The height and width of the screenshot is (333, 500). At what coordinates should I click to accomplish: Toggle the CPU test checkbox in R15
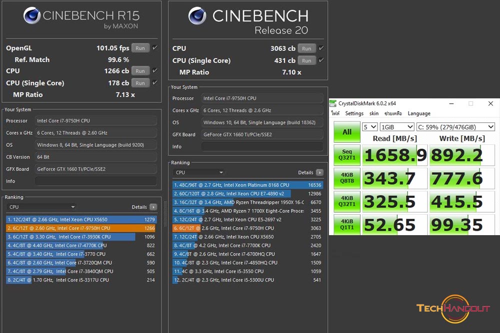pos(155,71)
